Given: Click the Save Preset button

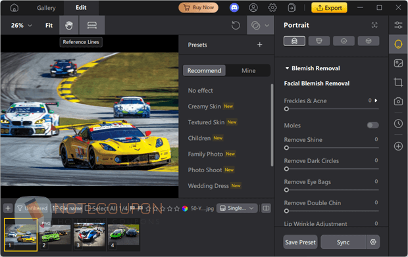Looking at the screenshot, I should coord(300,242).
